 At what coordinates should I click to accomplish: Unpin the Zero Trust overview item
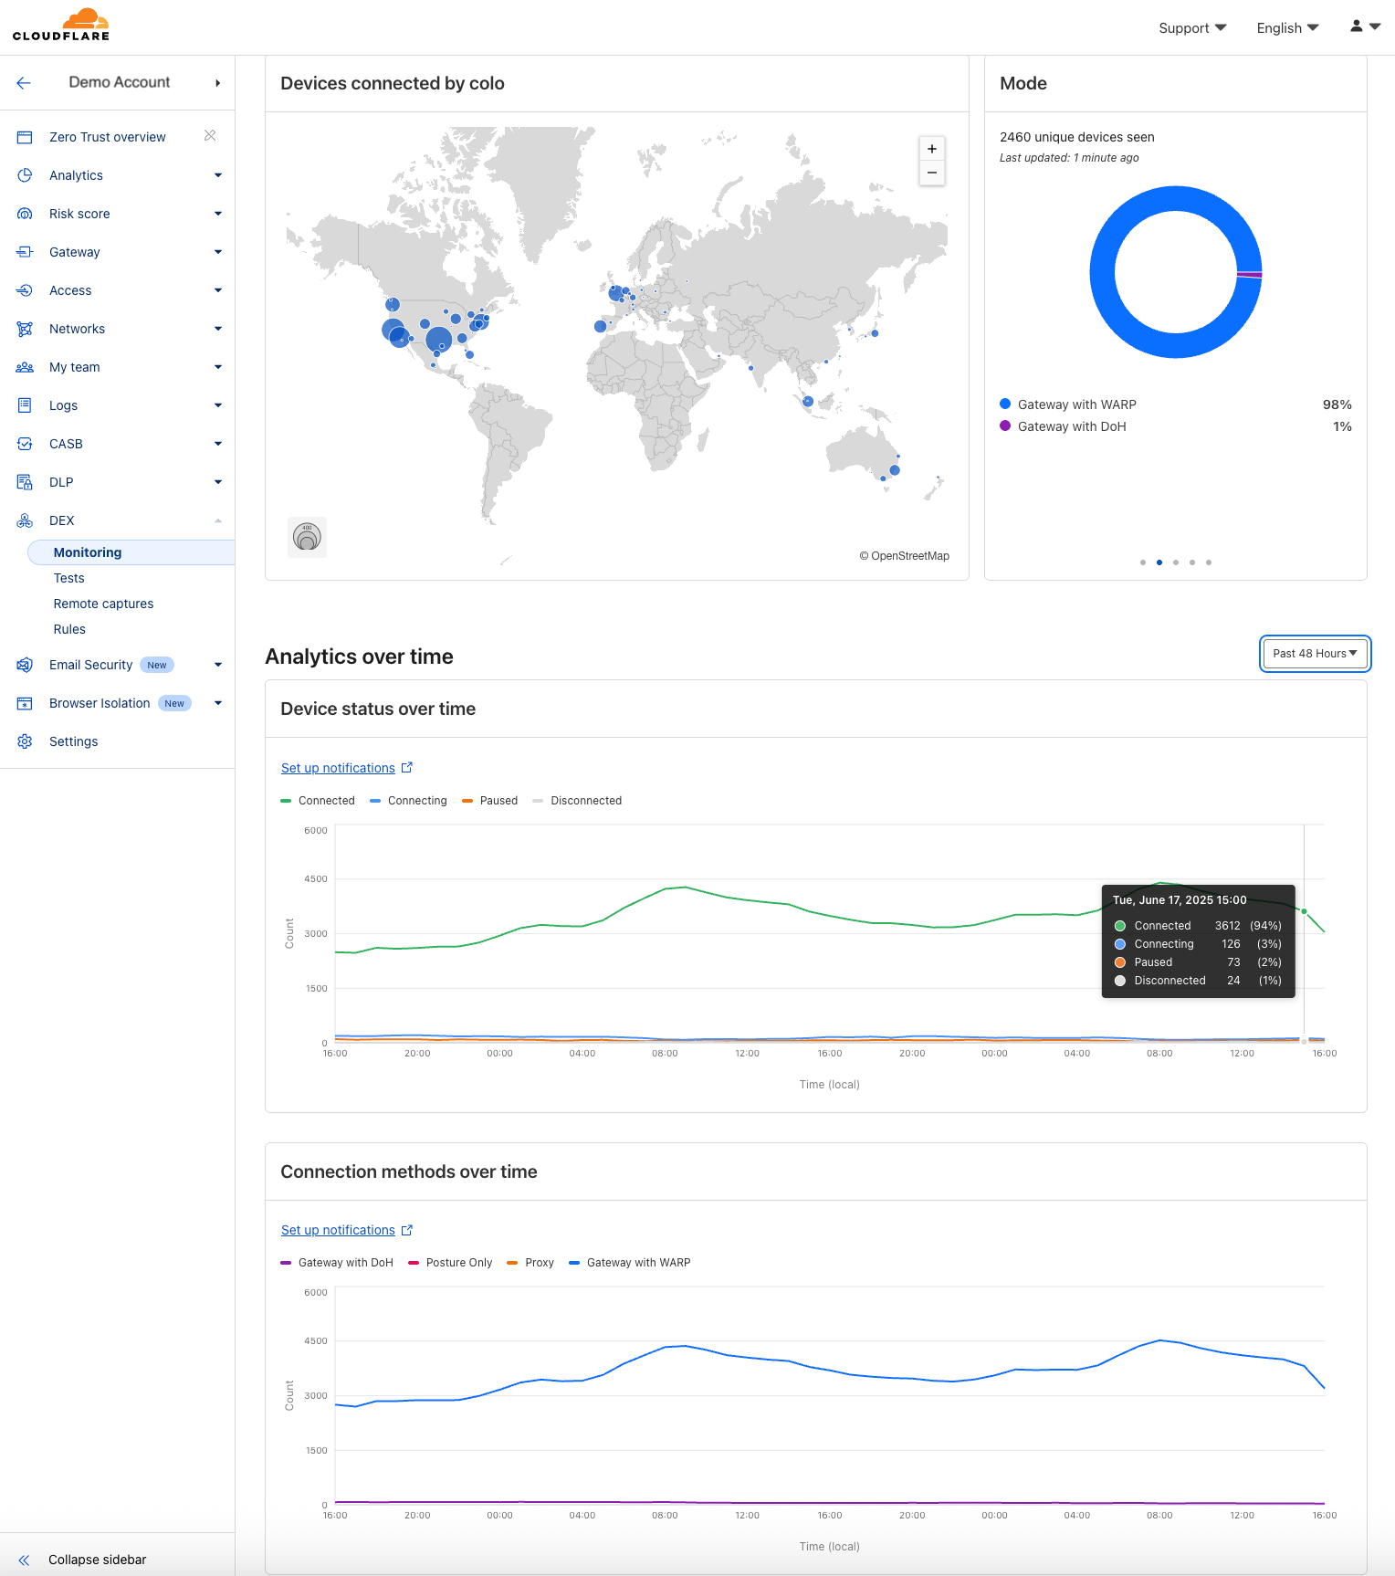[210, 136]
